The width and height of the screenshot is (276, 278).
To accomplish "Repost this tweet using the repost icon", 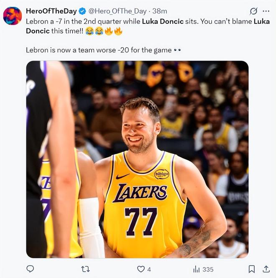I will [85, 269].
